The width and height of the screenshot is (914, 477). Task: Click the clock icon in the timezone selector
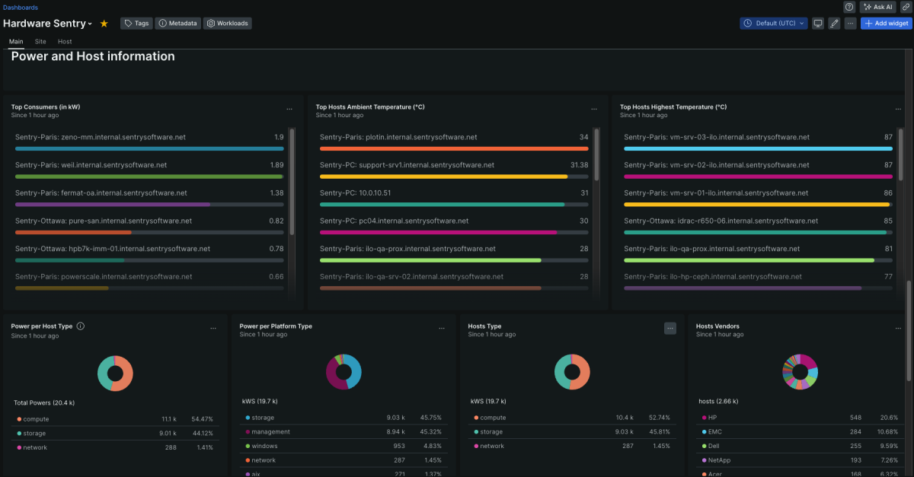[x=748, y=23]
